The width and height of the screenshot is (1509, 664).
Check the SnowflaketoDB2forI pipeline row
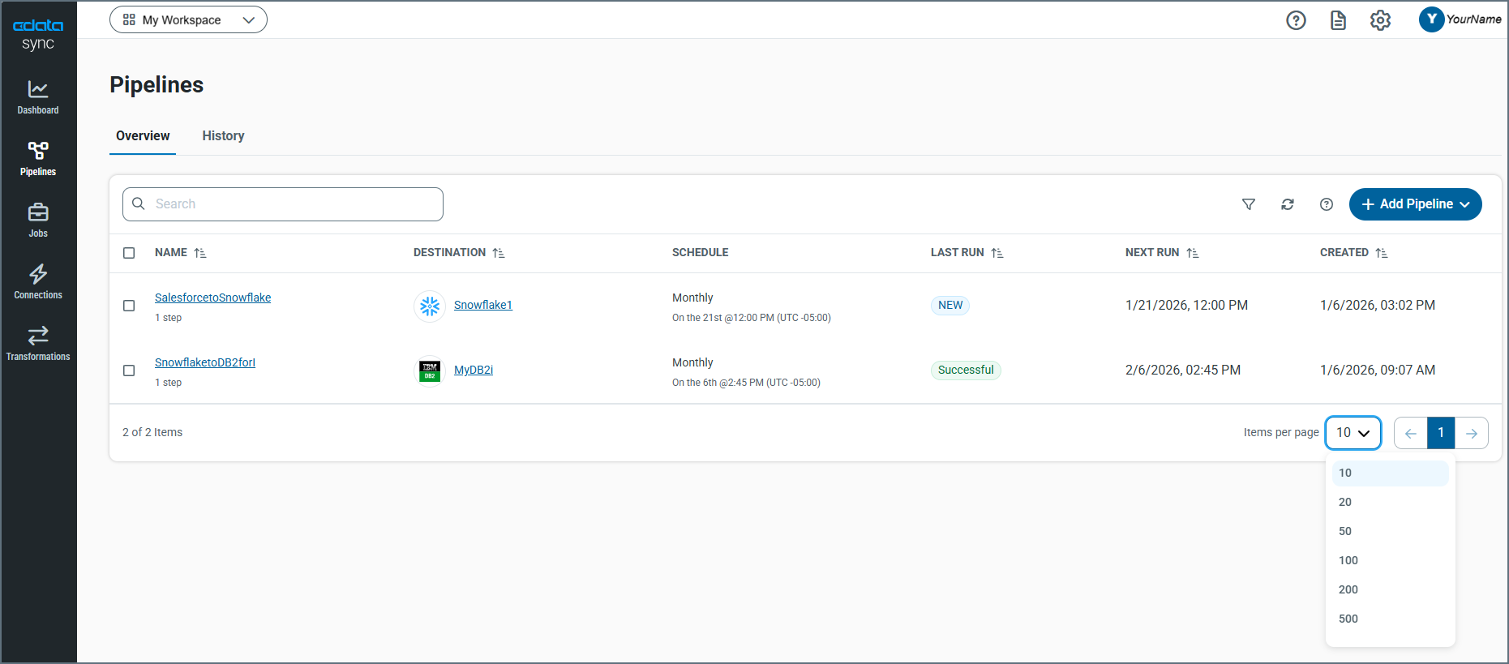point(129,371)
